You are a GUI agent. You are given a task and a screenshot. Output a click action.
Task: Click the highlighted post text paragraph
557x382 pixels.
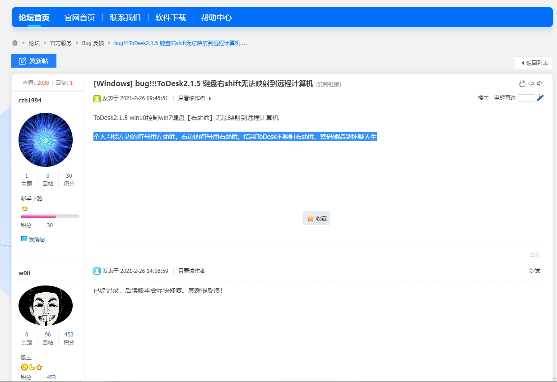coord(235,137)
